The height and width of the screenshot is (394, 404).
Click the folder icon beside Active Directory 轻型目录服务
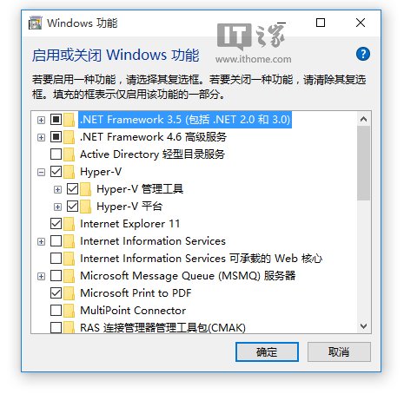pos(69,154)
